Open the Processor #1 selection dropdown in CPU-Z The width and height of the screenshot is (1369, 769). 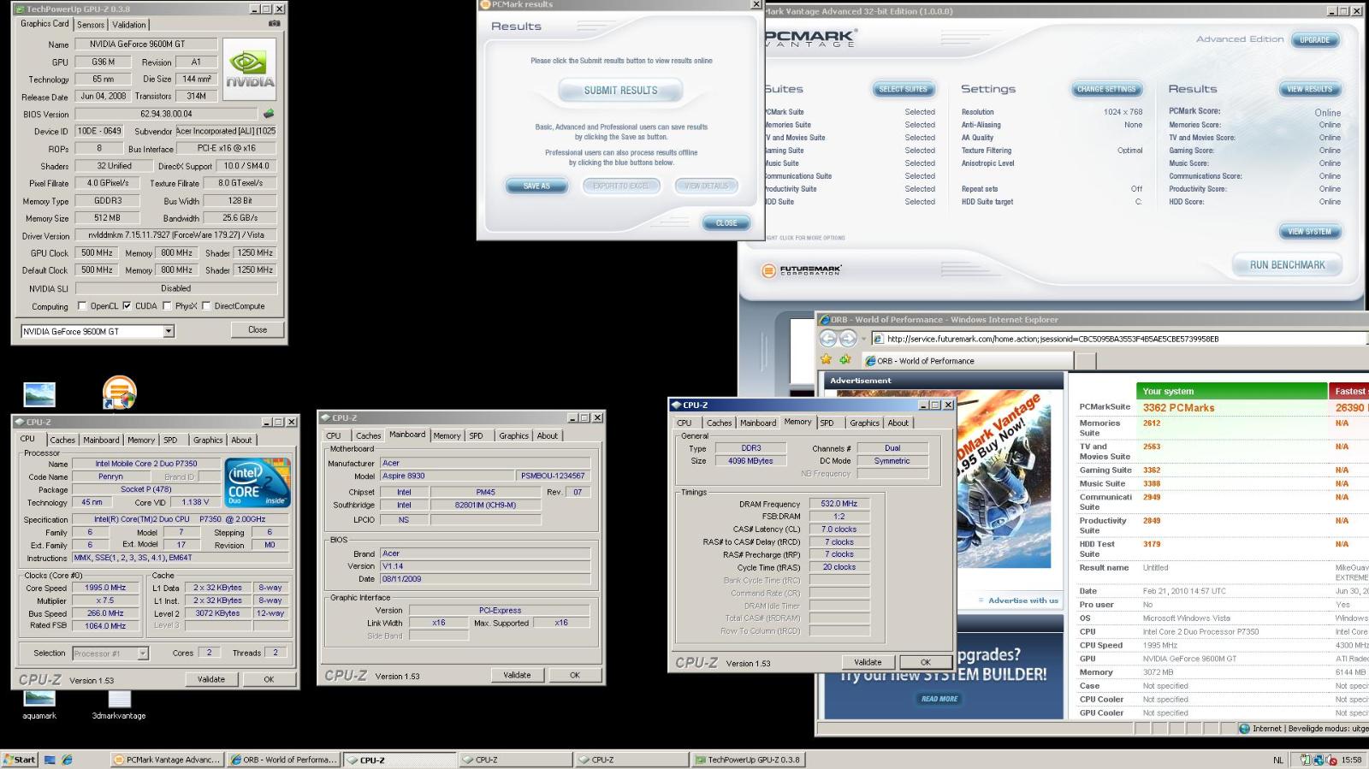click(143, 654)
